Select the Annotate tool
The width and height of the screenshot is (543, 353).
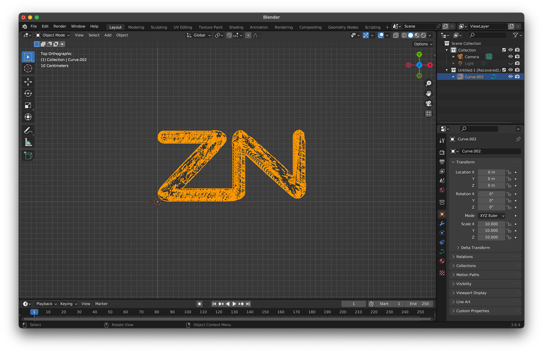pyautogui.click(x=28, y=130)
